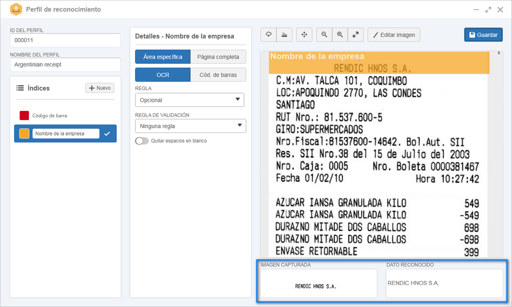Image resolution: width=512 pixels, height=307 pixels.
Task: Maximize the window with the expand icon
Action: (488, 10)
